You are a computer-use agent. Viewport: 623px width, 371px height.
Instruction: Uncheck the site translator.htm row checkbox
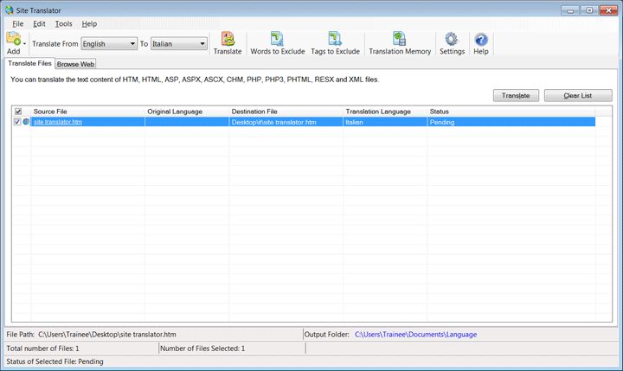pyautogui.click(x=17, y=122)
